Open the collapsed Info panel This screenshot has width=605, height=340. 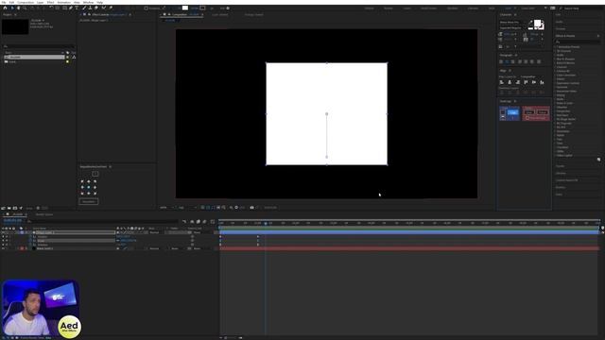coord(558,15)
